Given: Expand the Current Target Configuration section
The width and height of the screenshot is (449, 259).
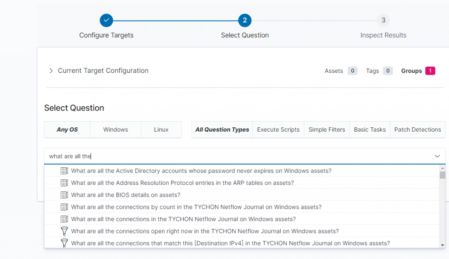Looking at the screenshot, I should [x=51, y=71].
